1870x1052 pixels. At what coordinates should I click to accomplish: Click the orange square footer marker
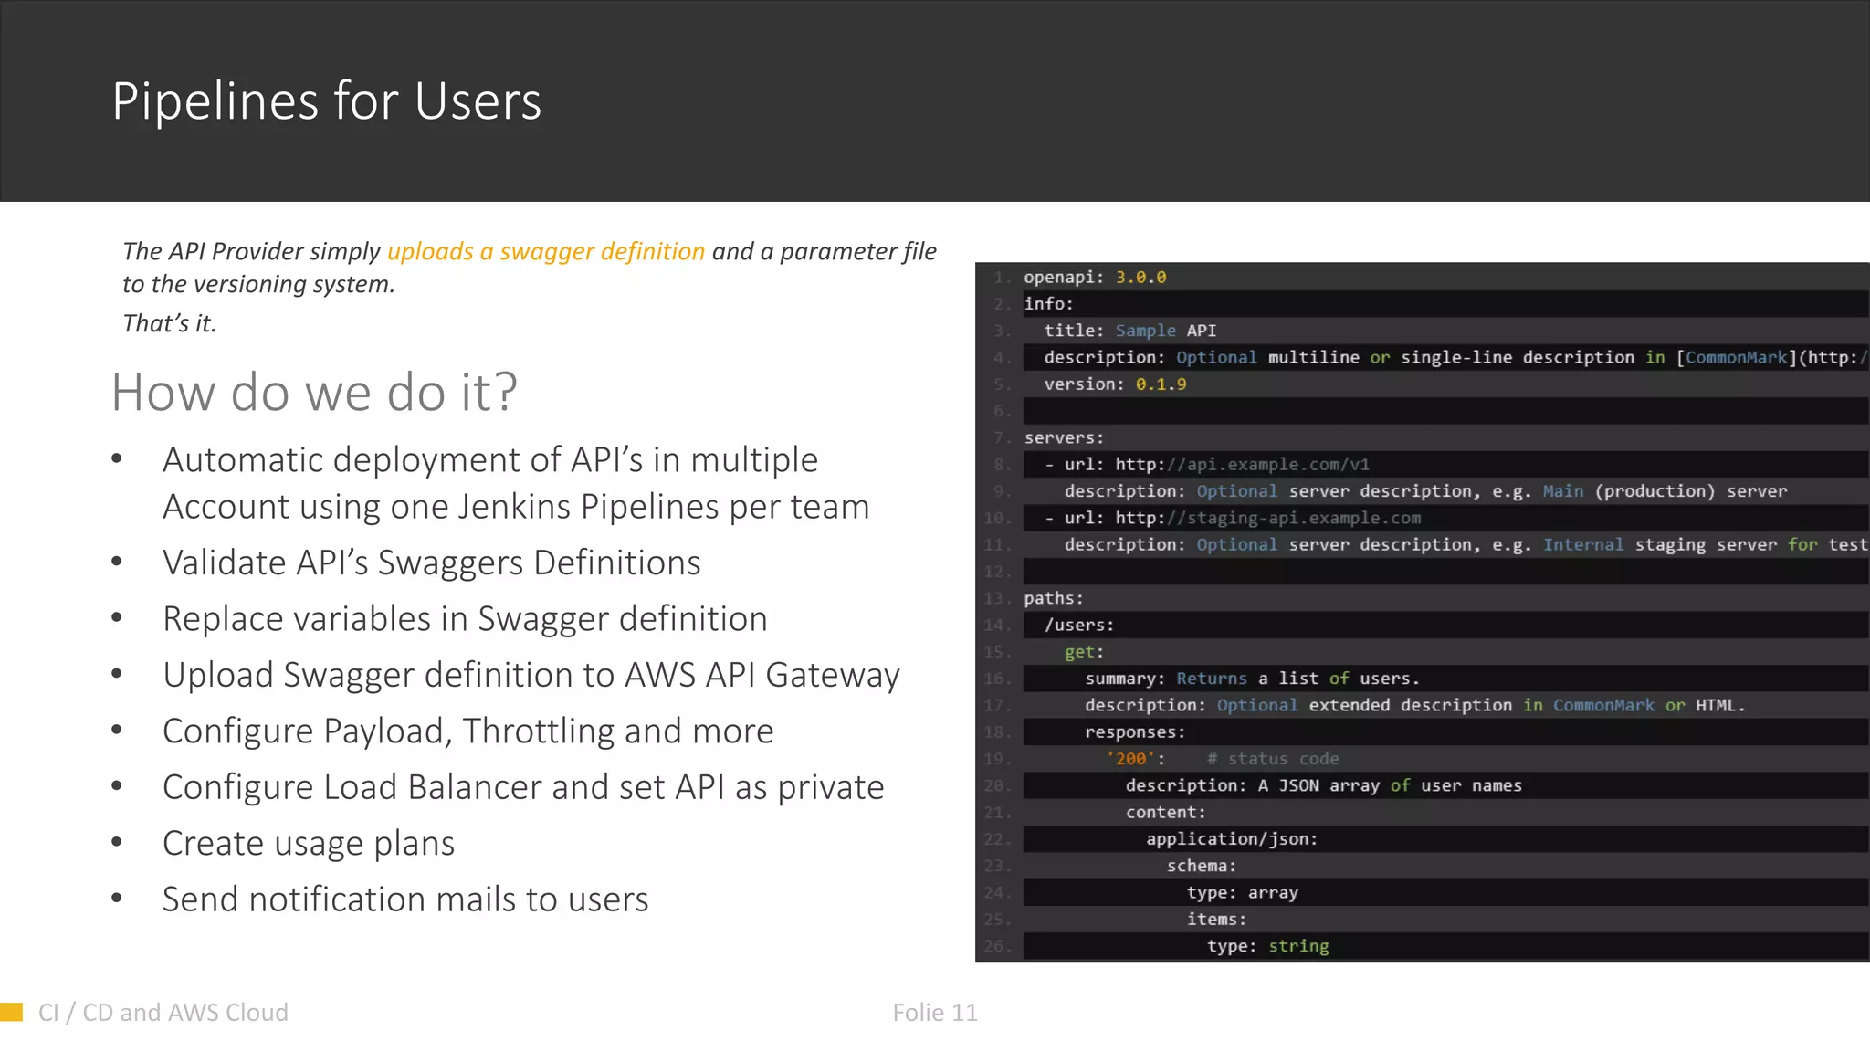click(11, 1012)
